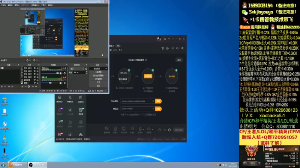This screenshot has width=300, height=168.
Task: Open source properties gear below Sources list
Action: click(29, 87)
